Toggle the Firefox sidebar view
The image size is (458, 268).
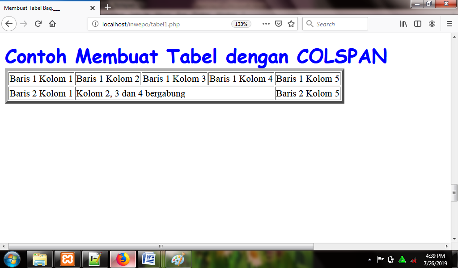(x=417, y=24)
